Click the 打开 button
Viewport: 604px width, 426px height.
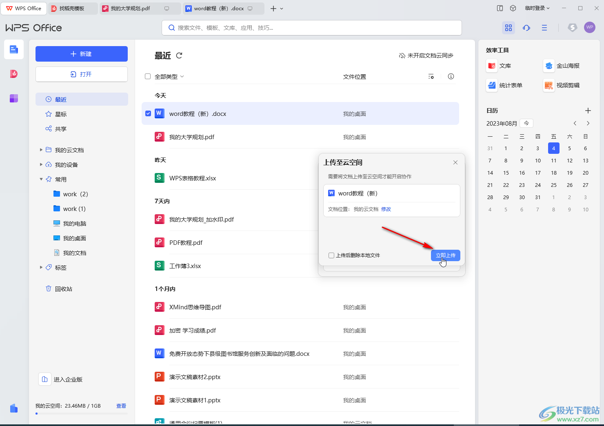click(82, 74)
